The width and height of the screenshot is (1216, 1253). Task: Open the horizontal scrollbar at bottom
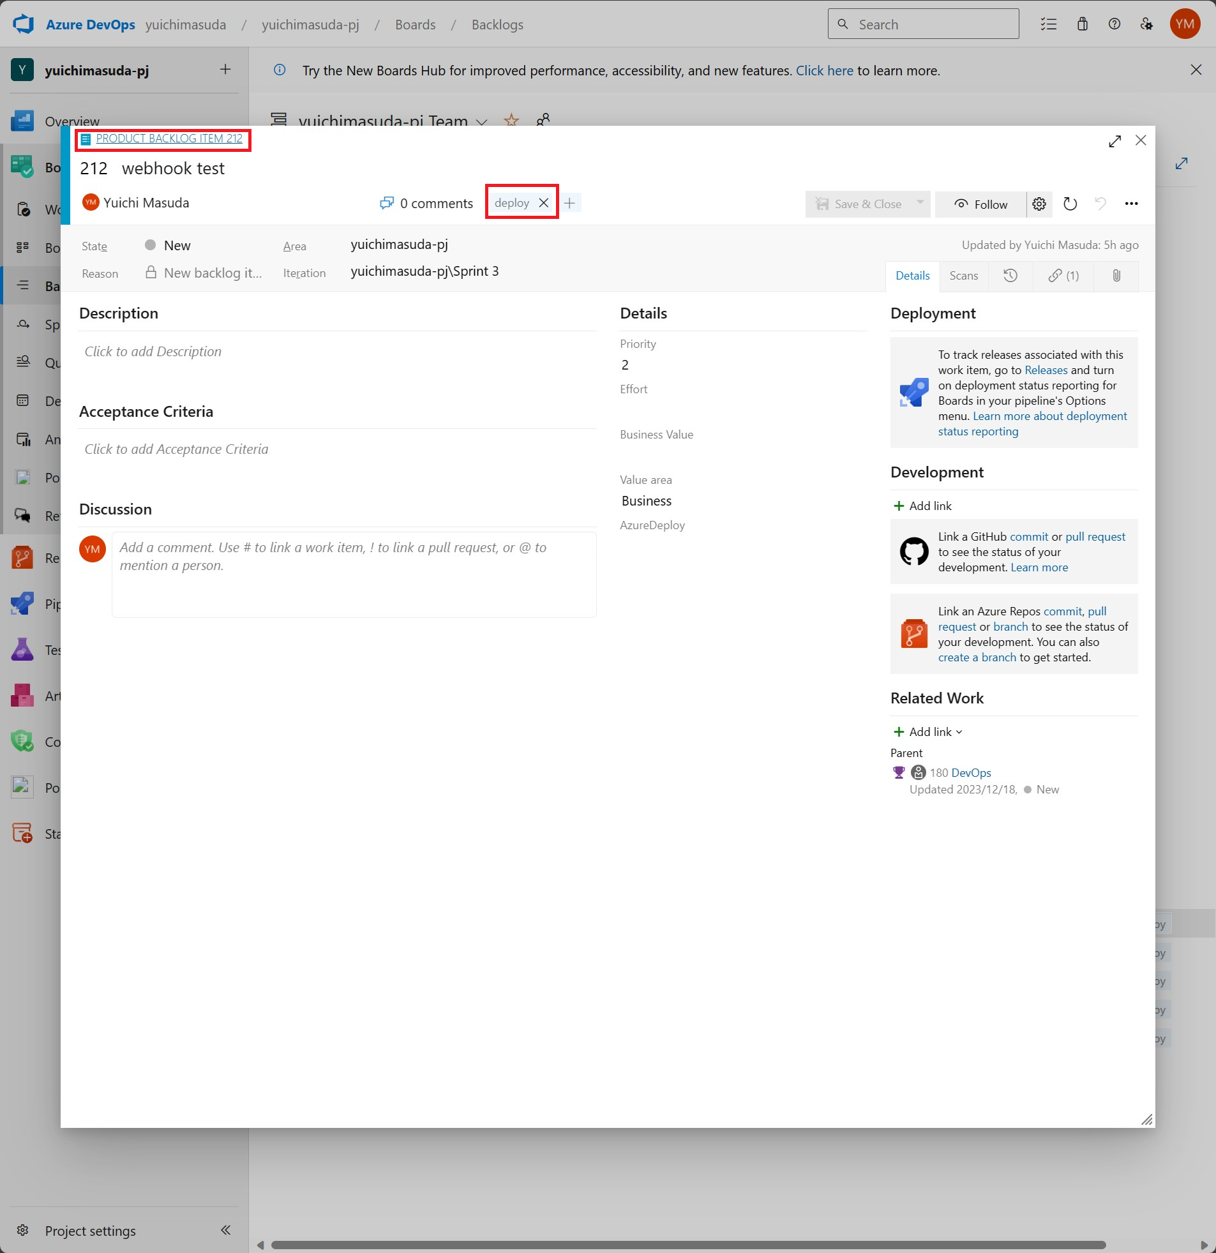click(688, 1245)
